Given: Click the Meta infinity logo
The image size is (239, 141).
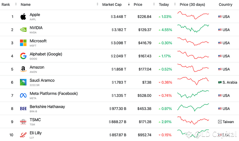Looking at the screenshot, I should [23, 95].
